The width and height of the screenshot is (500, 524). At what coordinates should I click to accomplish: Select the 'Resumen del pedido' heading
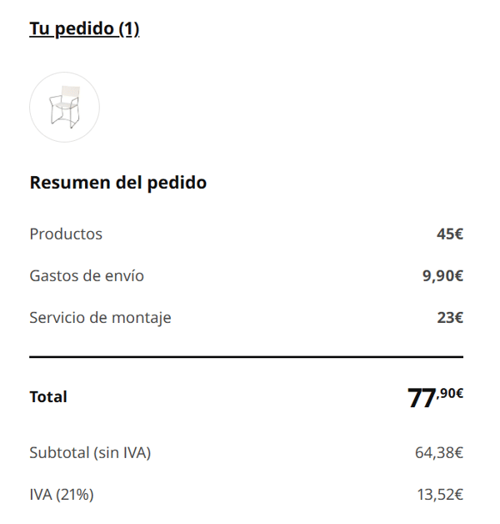118,183
